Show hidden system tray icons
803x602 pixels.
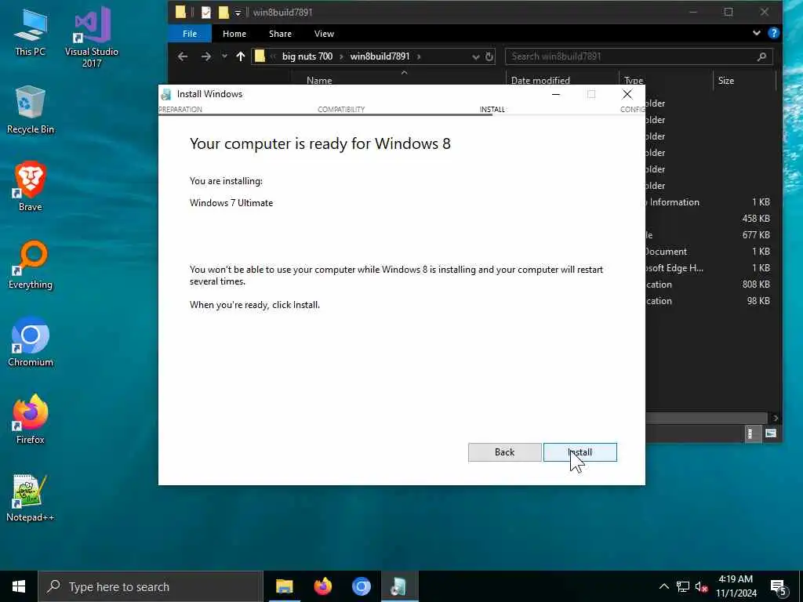pos(663,586)
